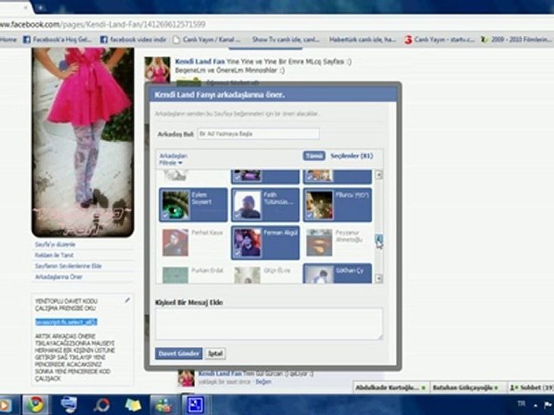Screen dimensions: 554x415
Task: Open the Home bookmark
Action: 9,40
